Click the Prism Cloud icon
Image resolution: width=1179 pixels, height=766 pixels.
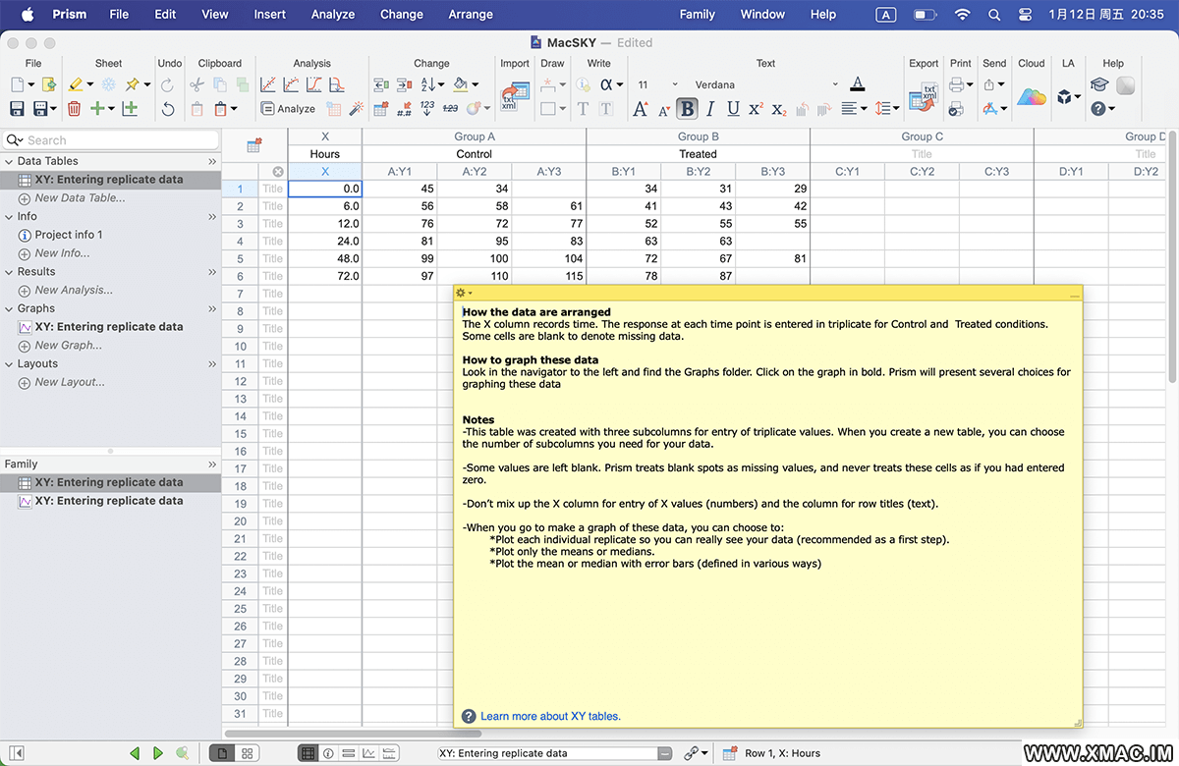[1031, 96]
